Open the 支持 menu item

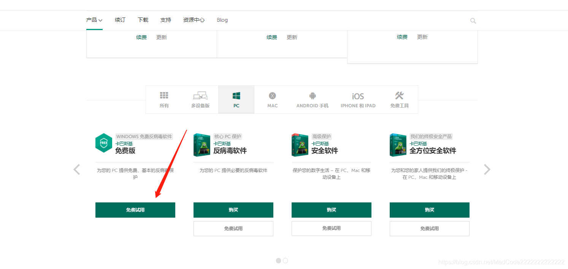[166, 20]
